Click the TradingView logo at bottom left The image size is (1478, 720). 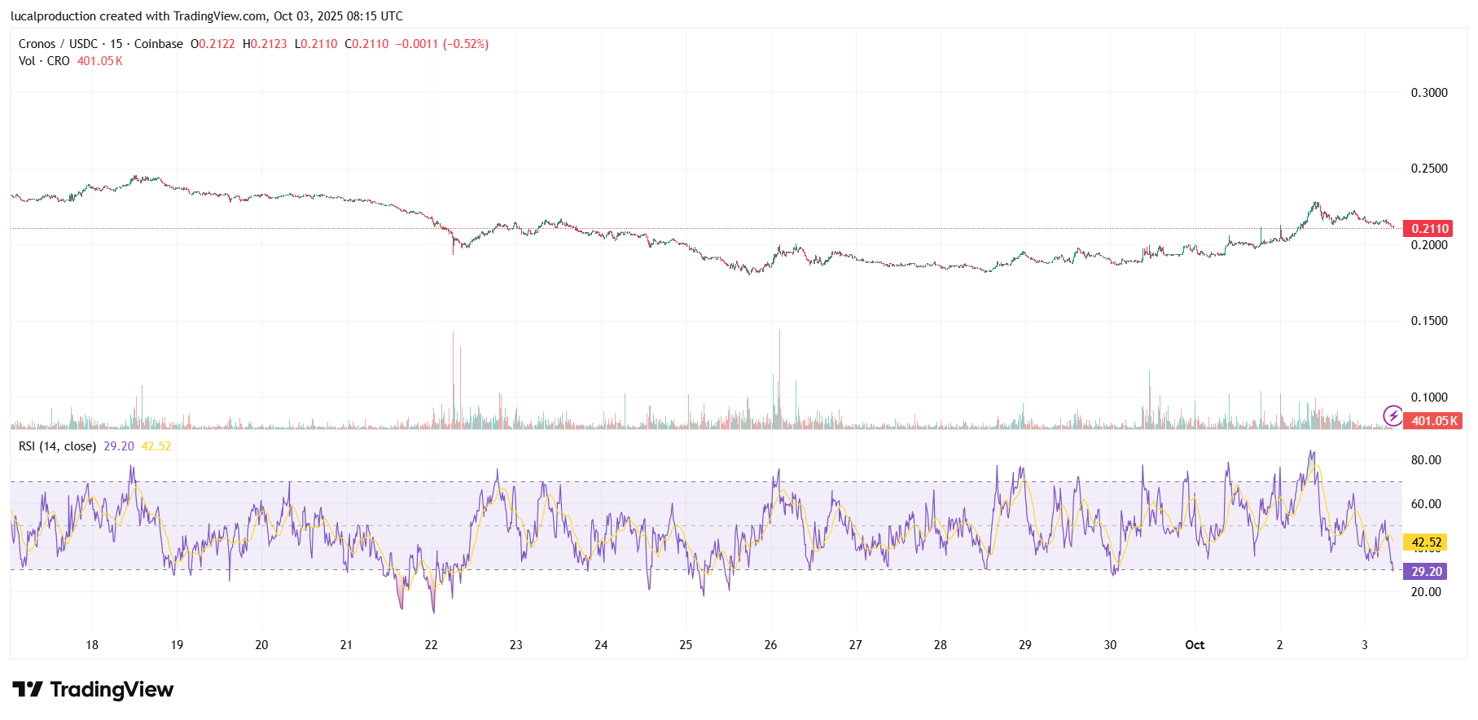click(x=93, y=690)
